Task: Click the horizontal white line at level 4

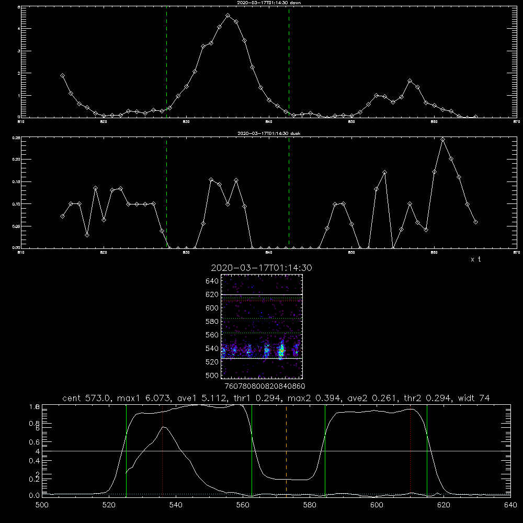Action: click(276, 451)
